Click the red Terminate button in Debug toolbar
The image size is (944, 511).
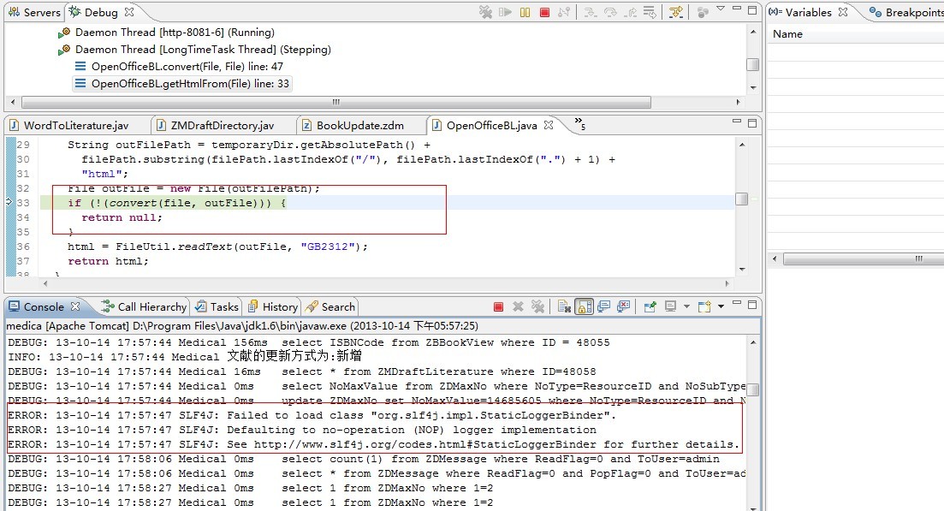pos(544,12)
